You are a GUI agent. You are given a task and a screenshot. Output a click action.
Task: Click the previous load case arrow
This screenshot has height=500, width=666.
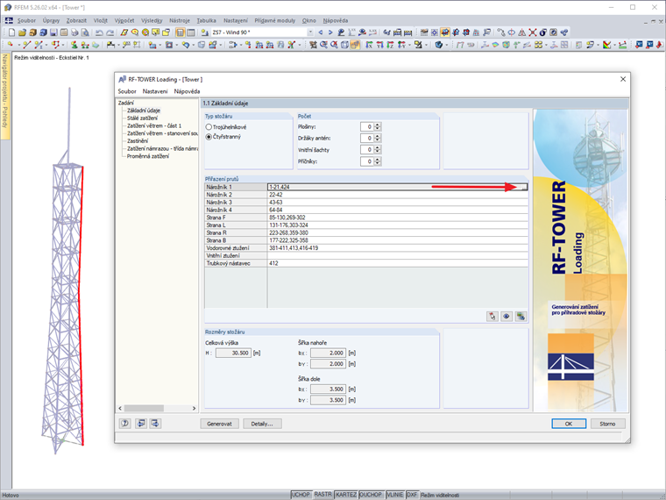click(321, 32)
